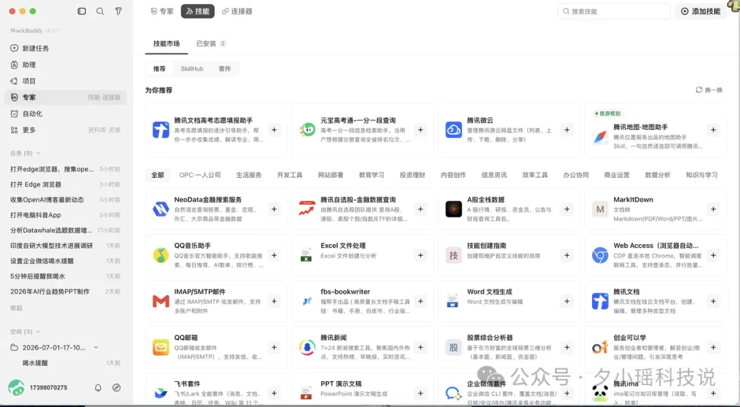The width and height of the screenshot is (740, 407).
Task: Add 腾讯自选股-金融数据查询 with its plus button
Action: coord(421,209)
